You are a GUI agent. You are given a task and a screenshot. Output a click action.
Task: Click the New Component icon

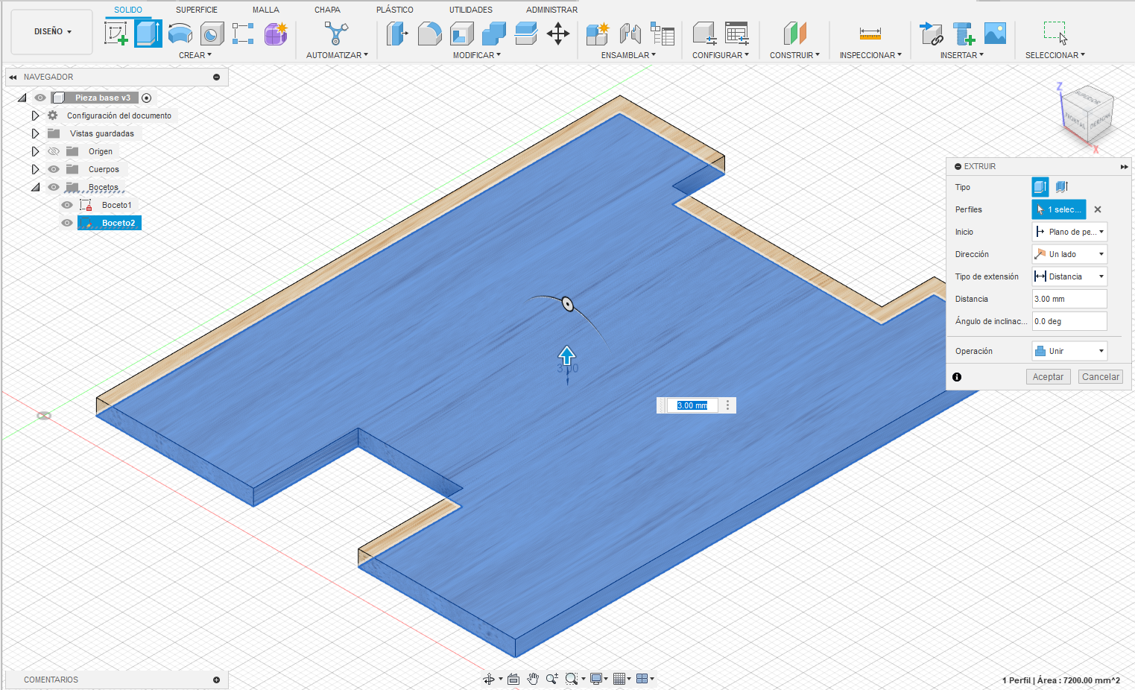[598, 34]
